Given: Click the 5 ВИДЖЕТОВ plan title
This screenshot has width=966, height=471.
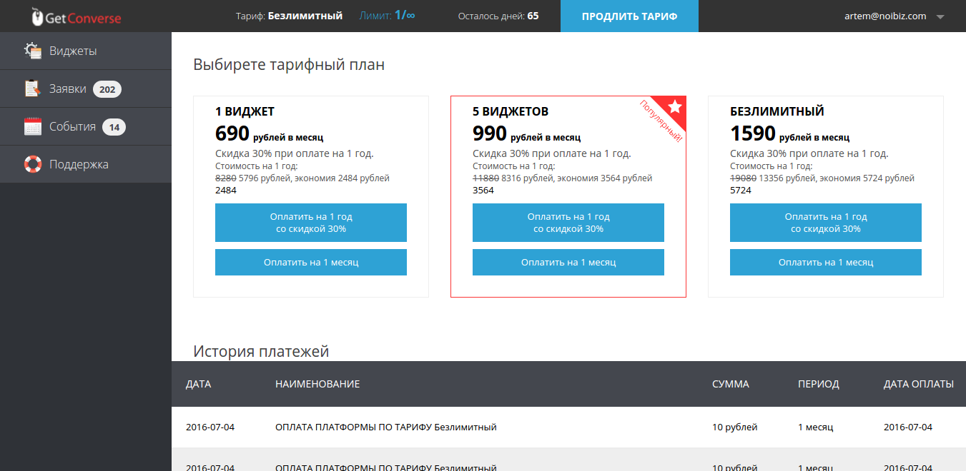Looking at the screenshot, I should pos(511,111).
